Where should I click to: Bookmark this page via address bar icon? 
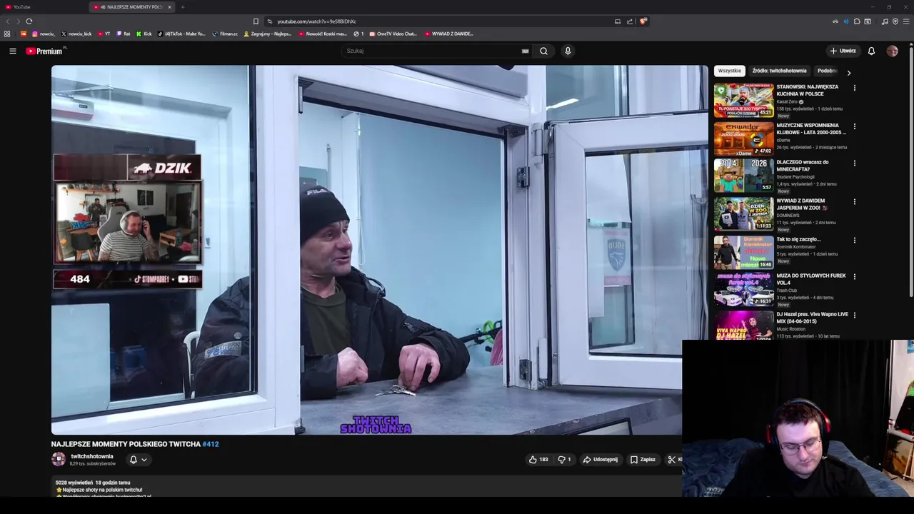(x=256, y=21)
